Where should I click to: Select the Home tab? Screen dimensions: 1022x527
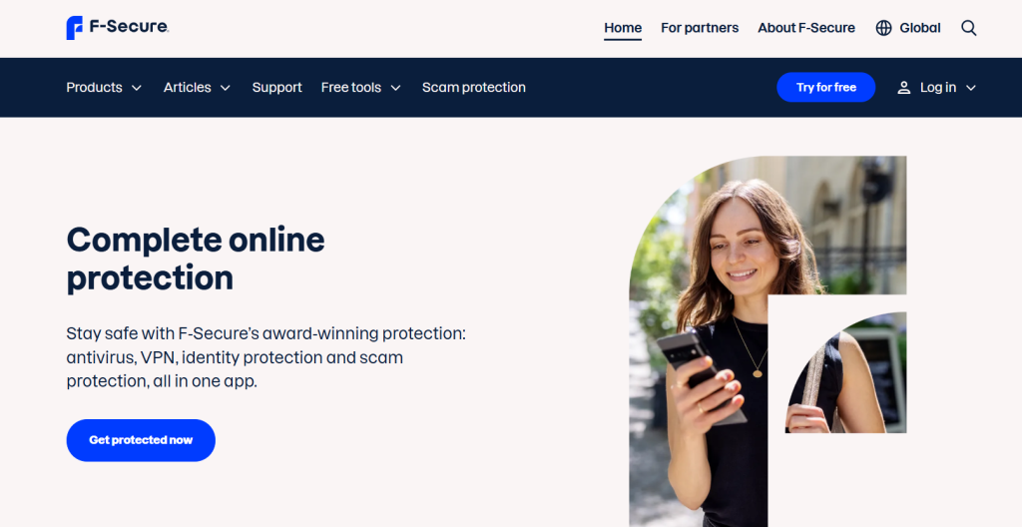(x=623, y=28)
